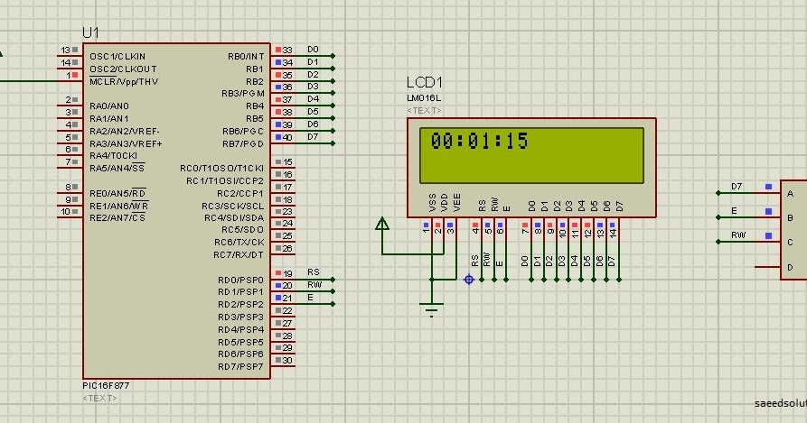Select the RA4/T0CKI pin name
This screenshot has width=807, height=423.
113,155
